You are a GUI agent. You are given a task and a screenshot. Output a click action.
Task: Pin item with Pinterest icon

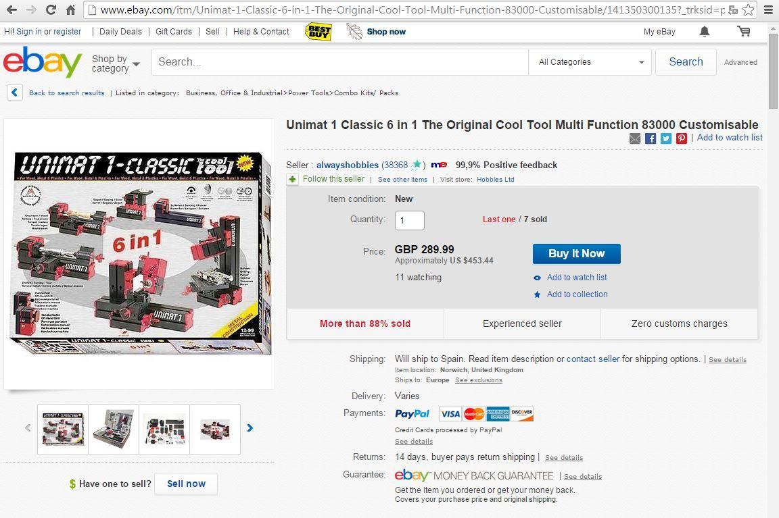click(682, 138)
